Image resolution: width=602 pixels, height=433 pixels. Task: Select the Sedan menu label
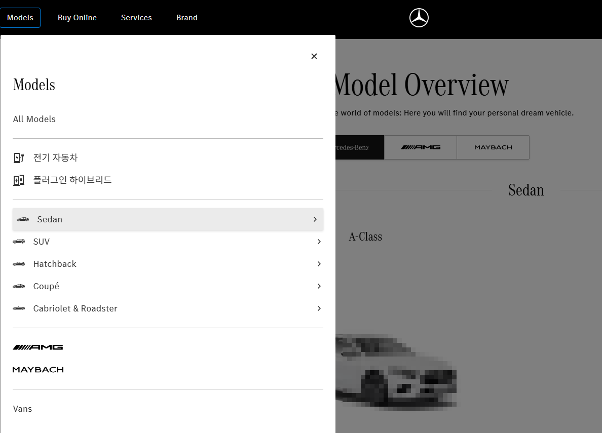pos(50,219)
